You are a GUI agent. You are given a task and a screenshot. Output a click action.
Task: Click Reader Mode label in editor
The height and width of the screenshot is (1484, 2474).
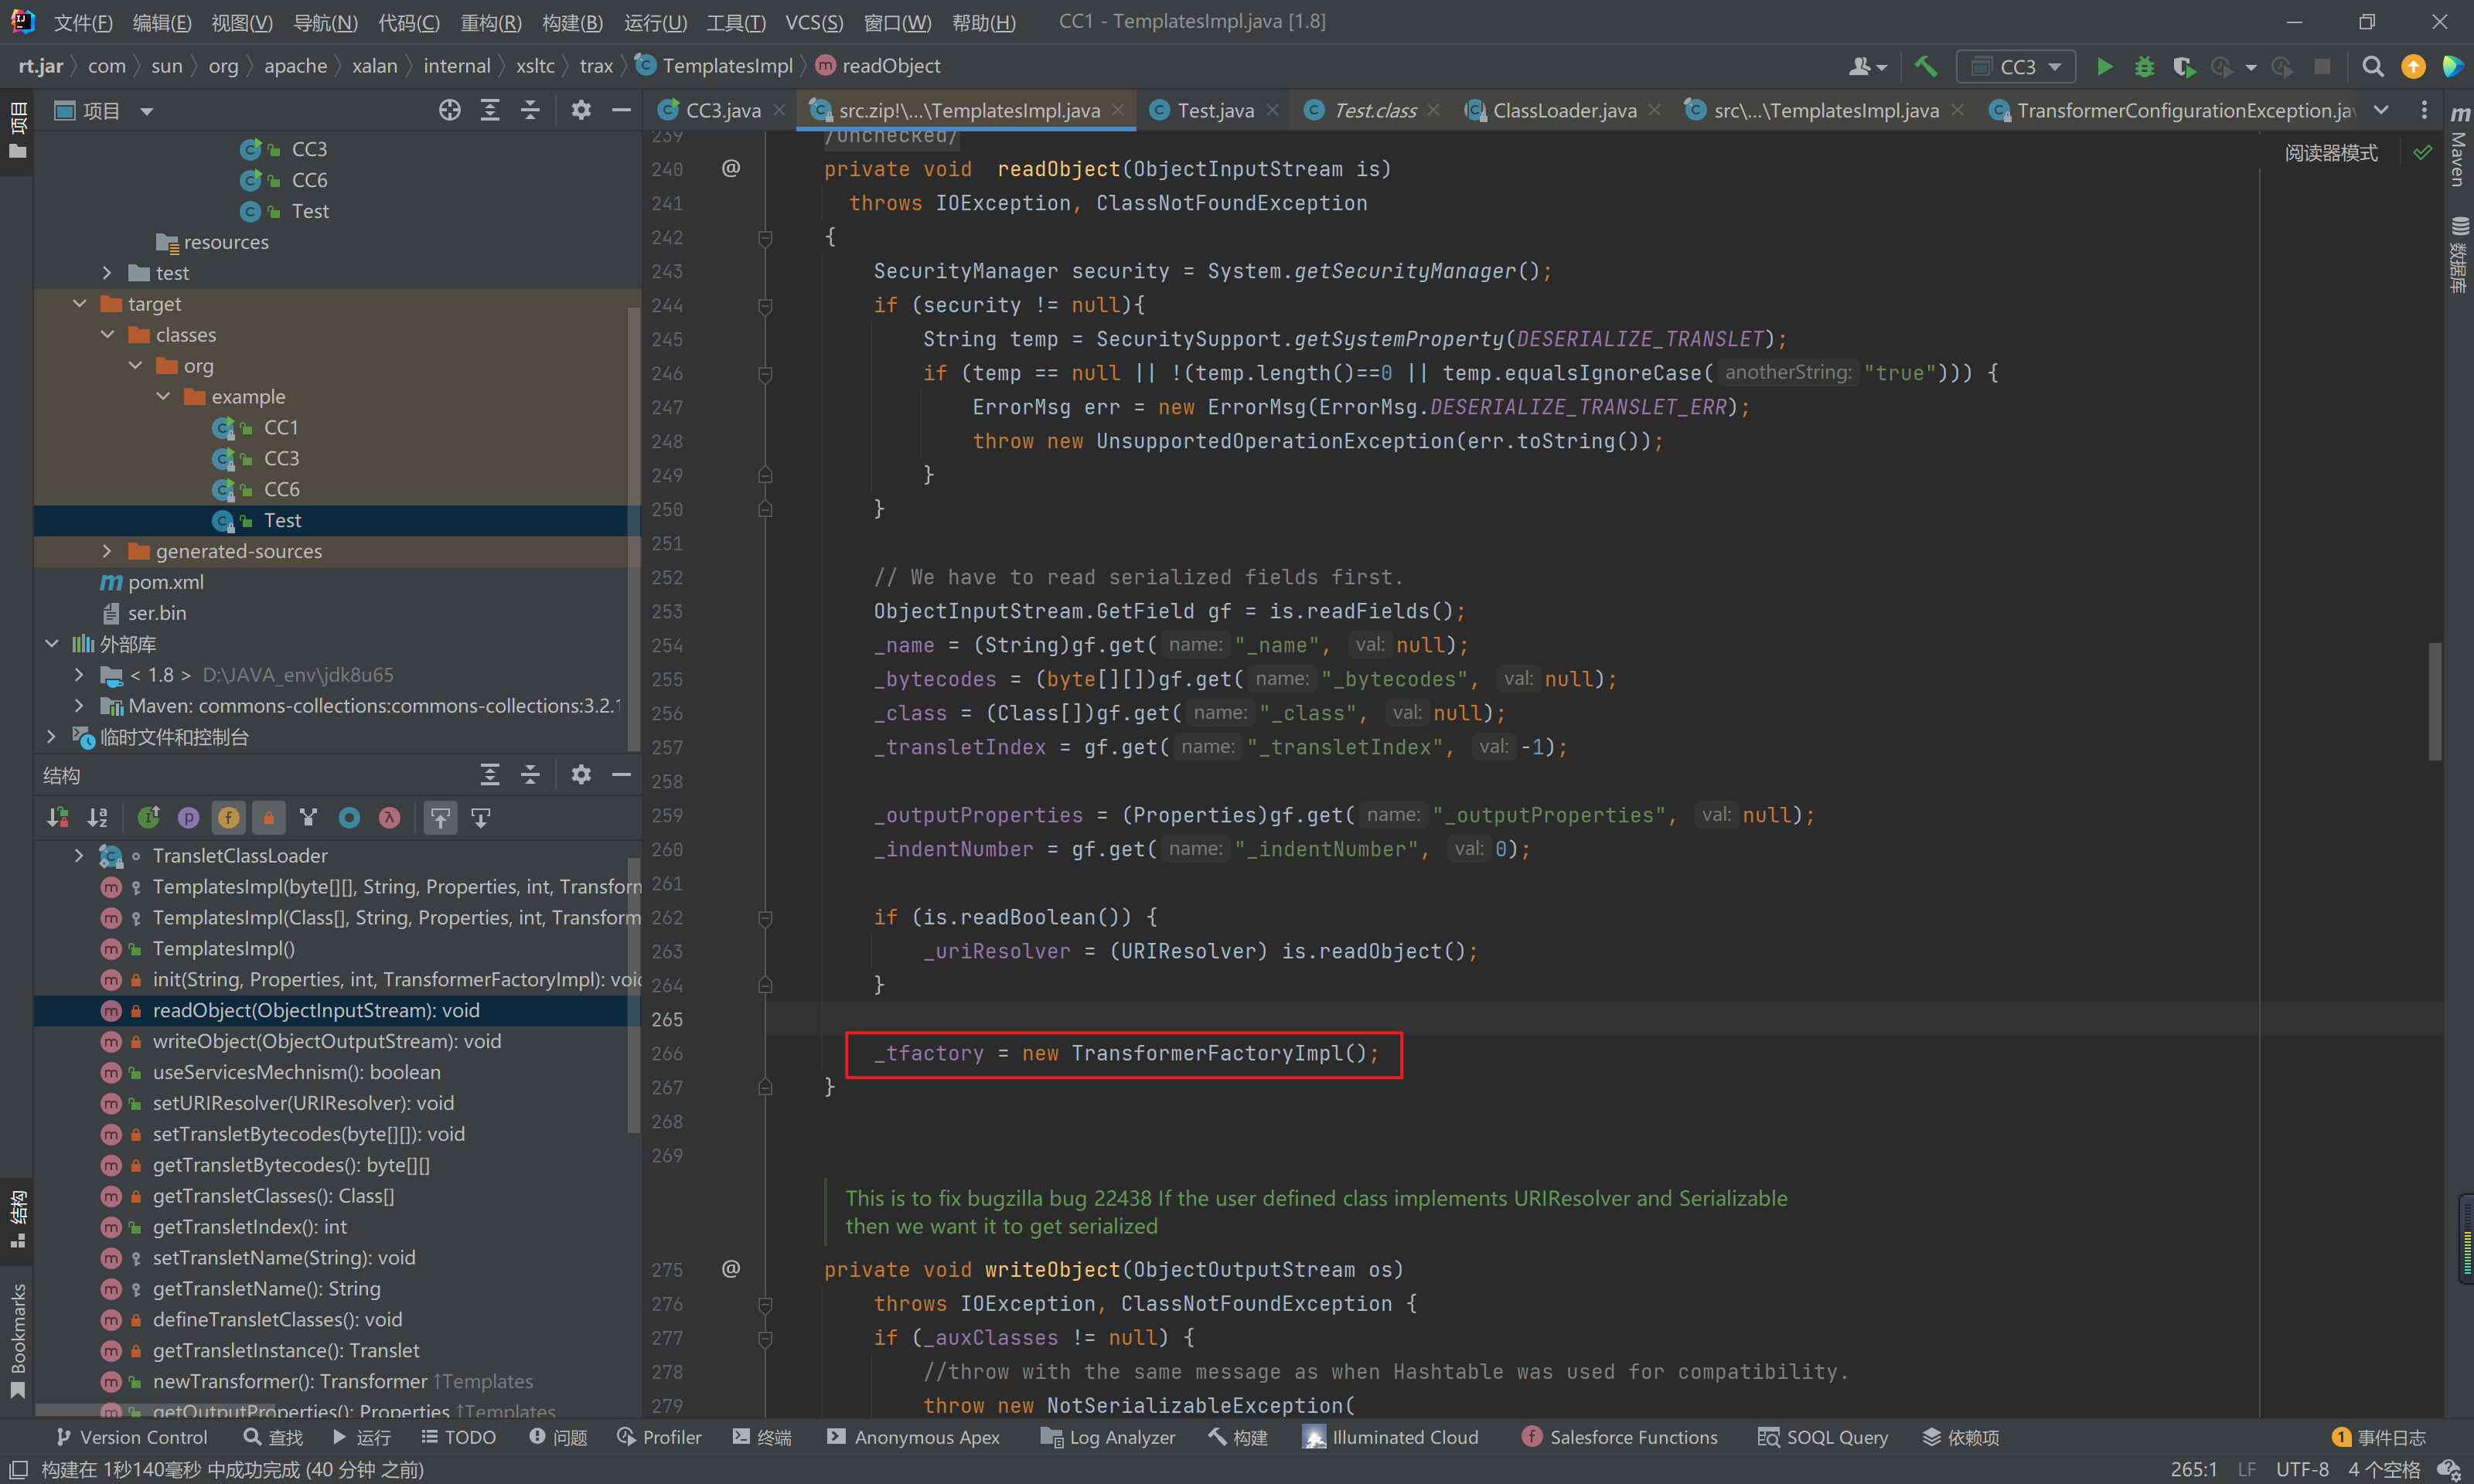coord(2331,153)
